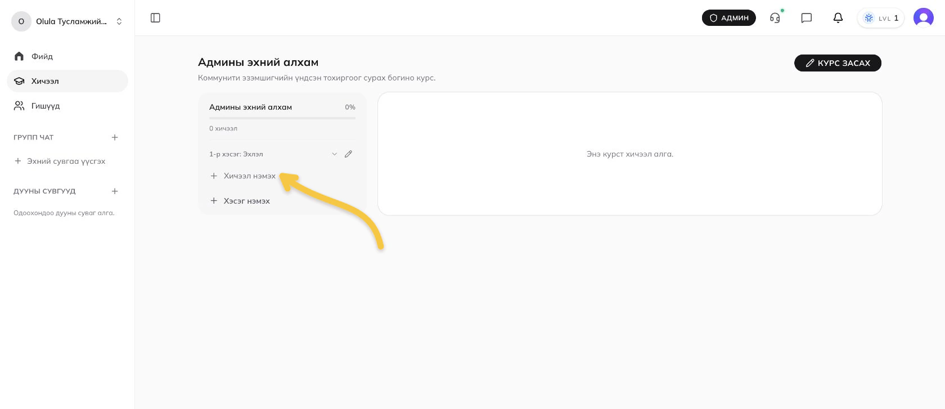Click the Админы эхний алхам card title

(x=250, y=107)
